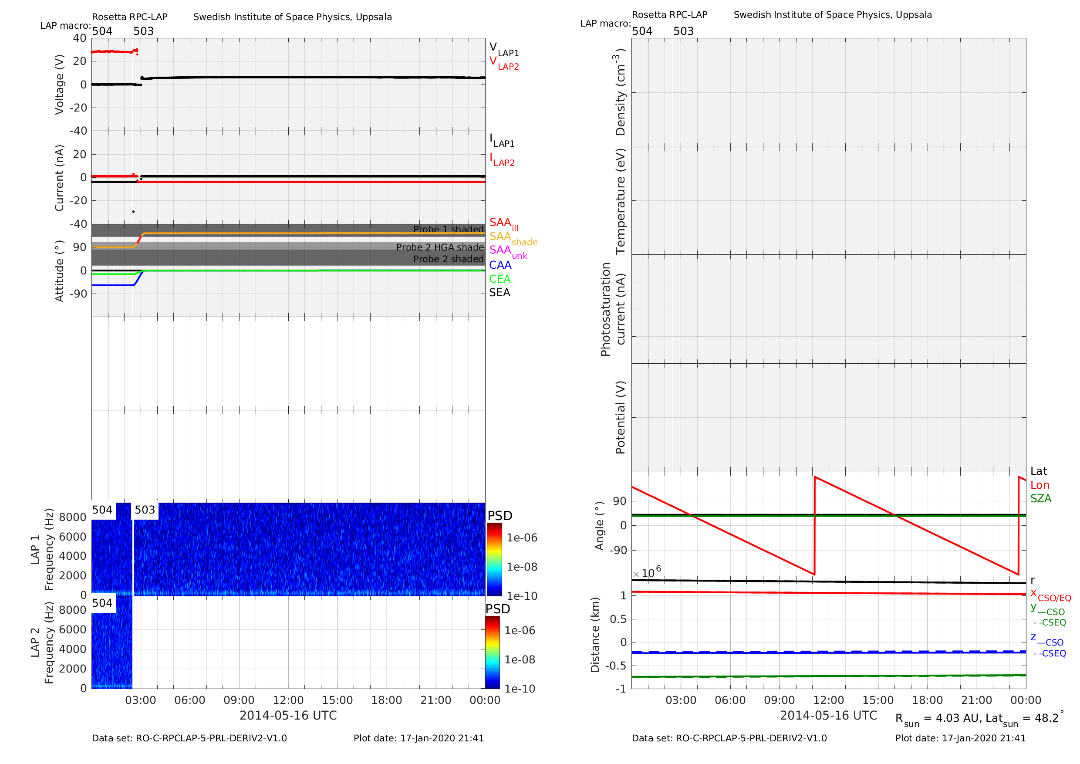Click the 'Probe 2 HGA shade' annotation
The width and height of the screenshot is (1080, 764).
click(440, 247)
